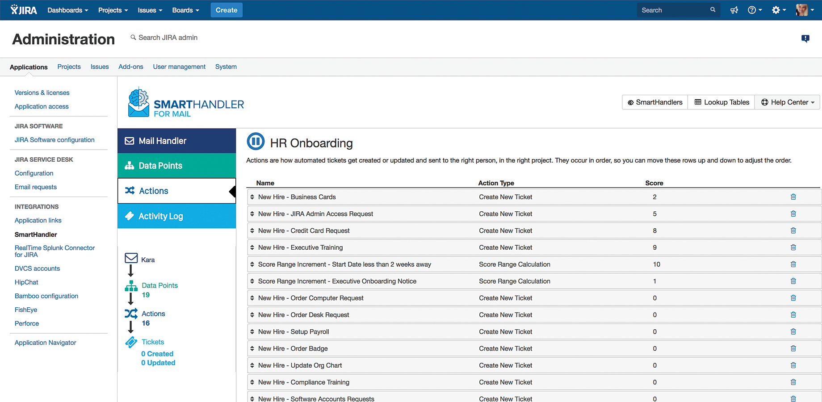The width and height of the screenshot is (822, 402).
Task: Open Application Navigator link
Action: (46, 343)
